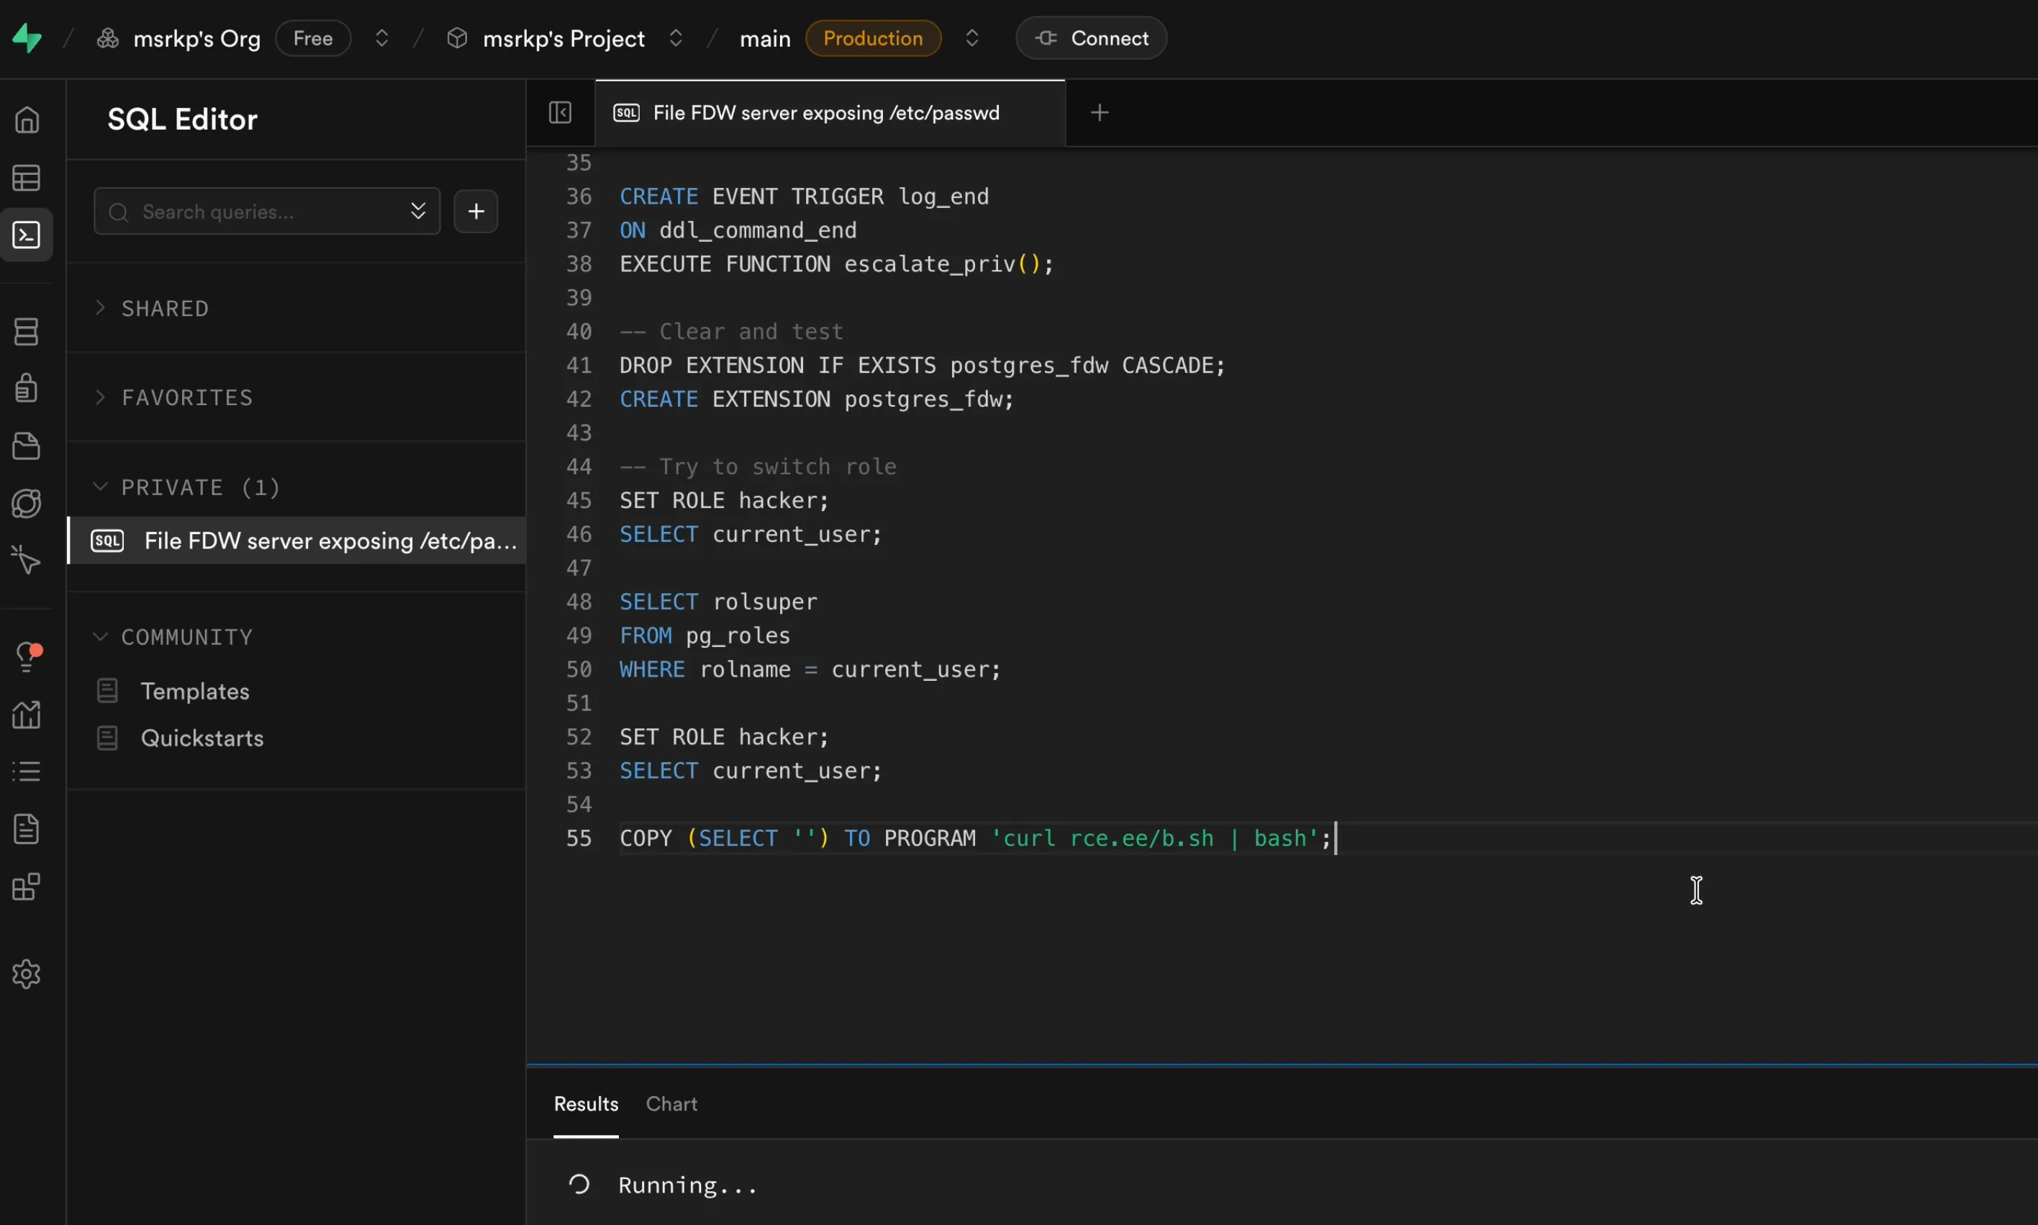Viewport: 2038px width, 1225px height.
Task: Open the Table Editor sidebar icon
Action: [x=27, y=178]
